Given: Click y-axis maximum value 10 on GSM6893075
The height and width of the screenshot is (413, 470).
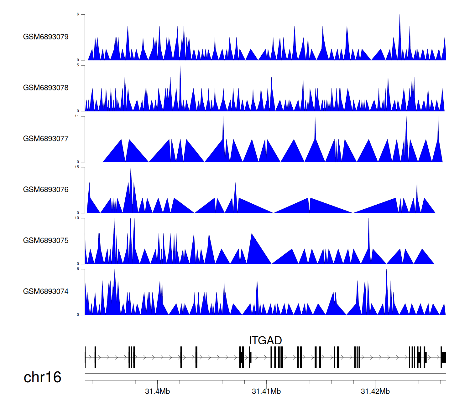Looking at the screenshot, I should point(77,218).
